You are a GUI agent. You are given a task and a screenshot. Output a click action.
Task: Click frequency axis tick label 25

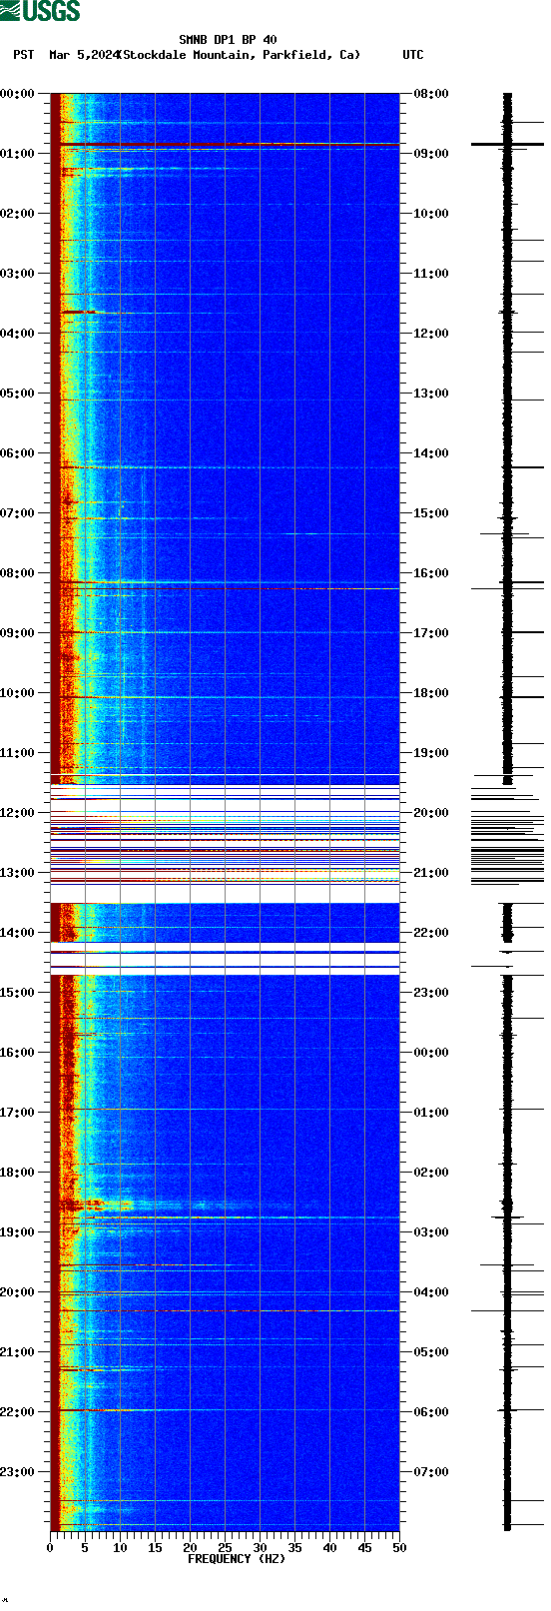click(225, 1548)
